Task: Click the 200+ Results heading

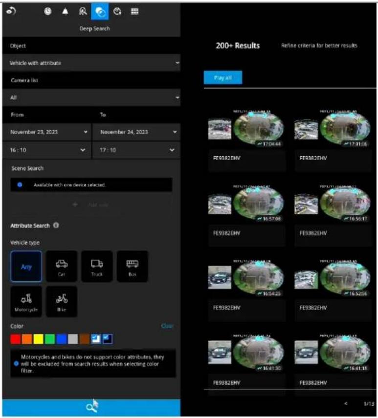Action: coord(238,45)
